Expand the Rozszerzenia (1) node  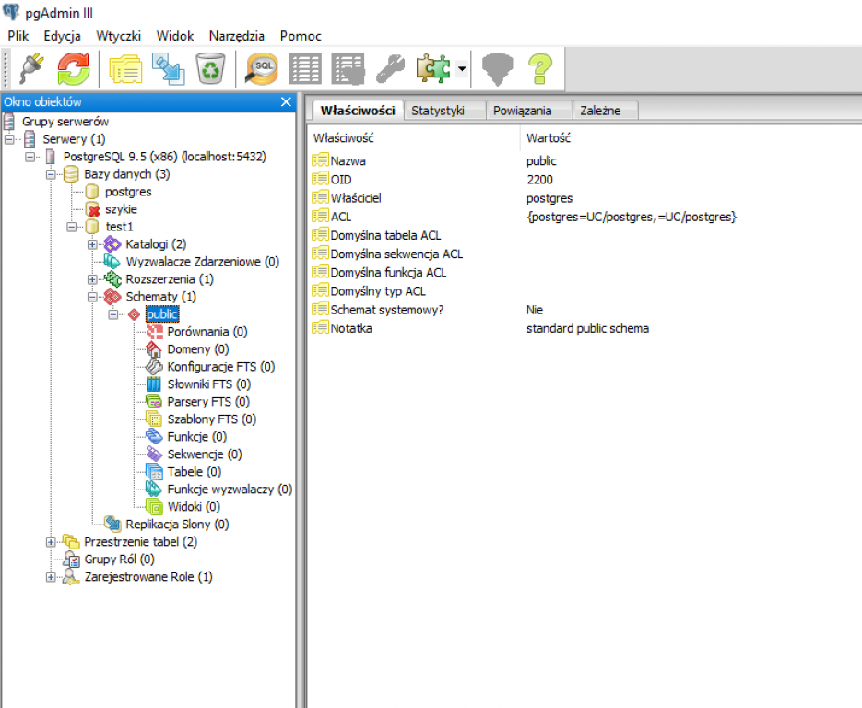click(x=93, y=279)
